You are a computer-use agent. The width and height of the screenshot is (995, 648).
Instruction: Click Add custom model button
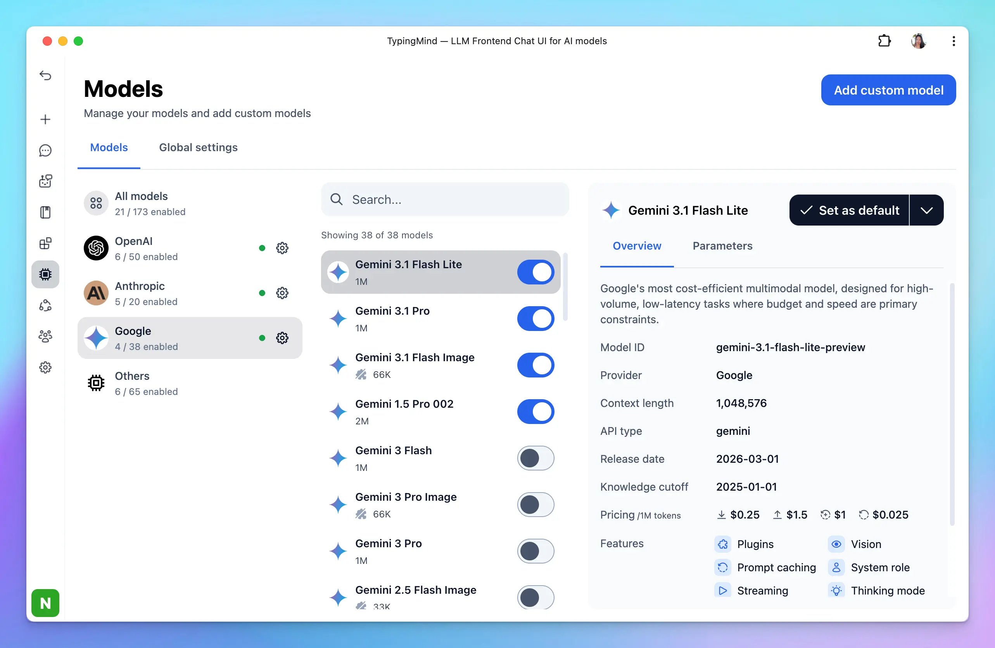click(888, 90)
